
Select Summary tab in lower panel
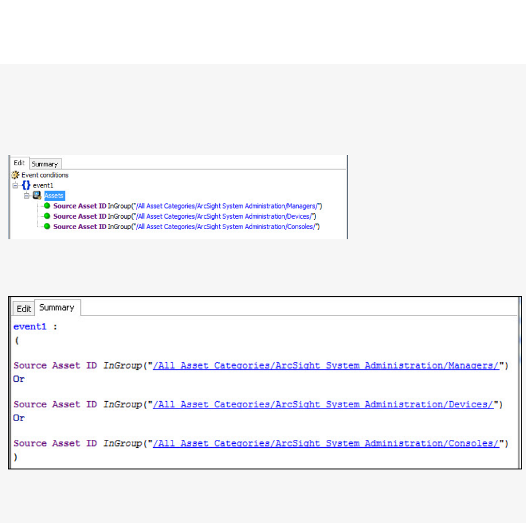coord(57,308)
